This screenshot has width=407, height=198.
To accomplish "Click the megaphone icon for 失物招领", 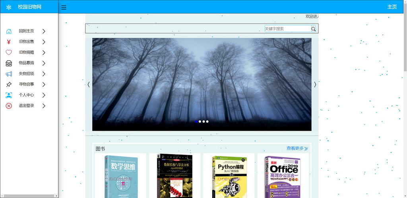I will 9,74.
